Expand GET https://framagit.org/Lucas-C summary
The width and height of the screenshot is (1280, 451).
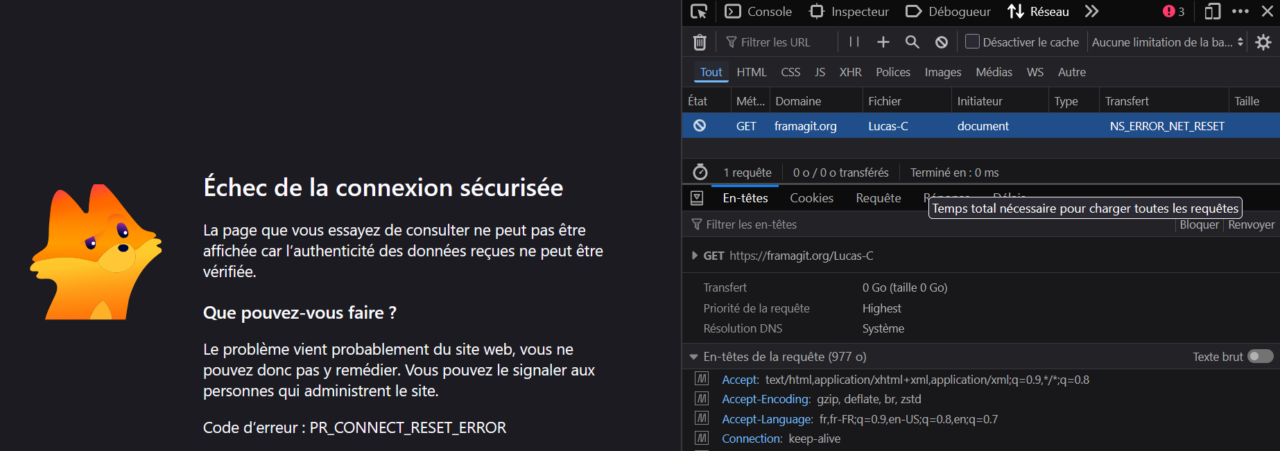tap(695, 256)
